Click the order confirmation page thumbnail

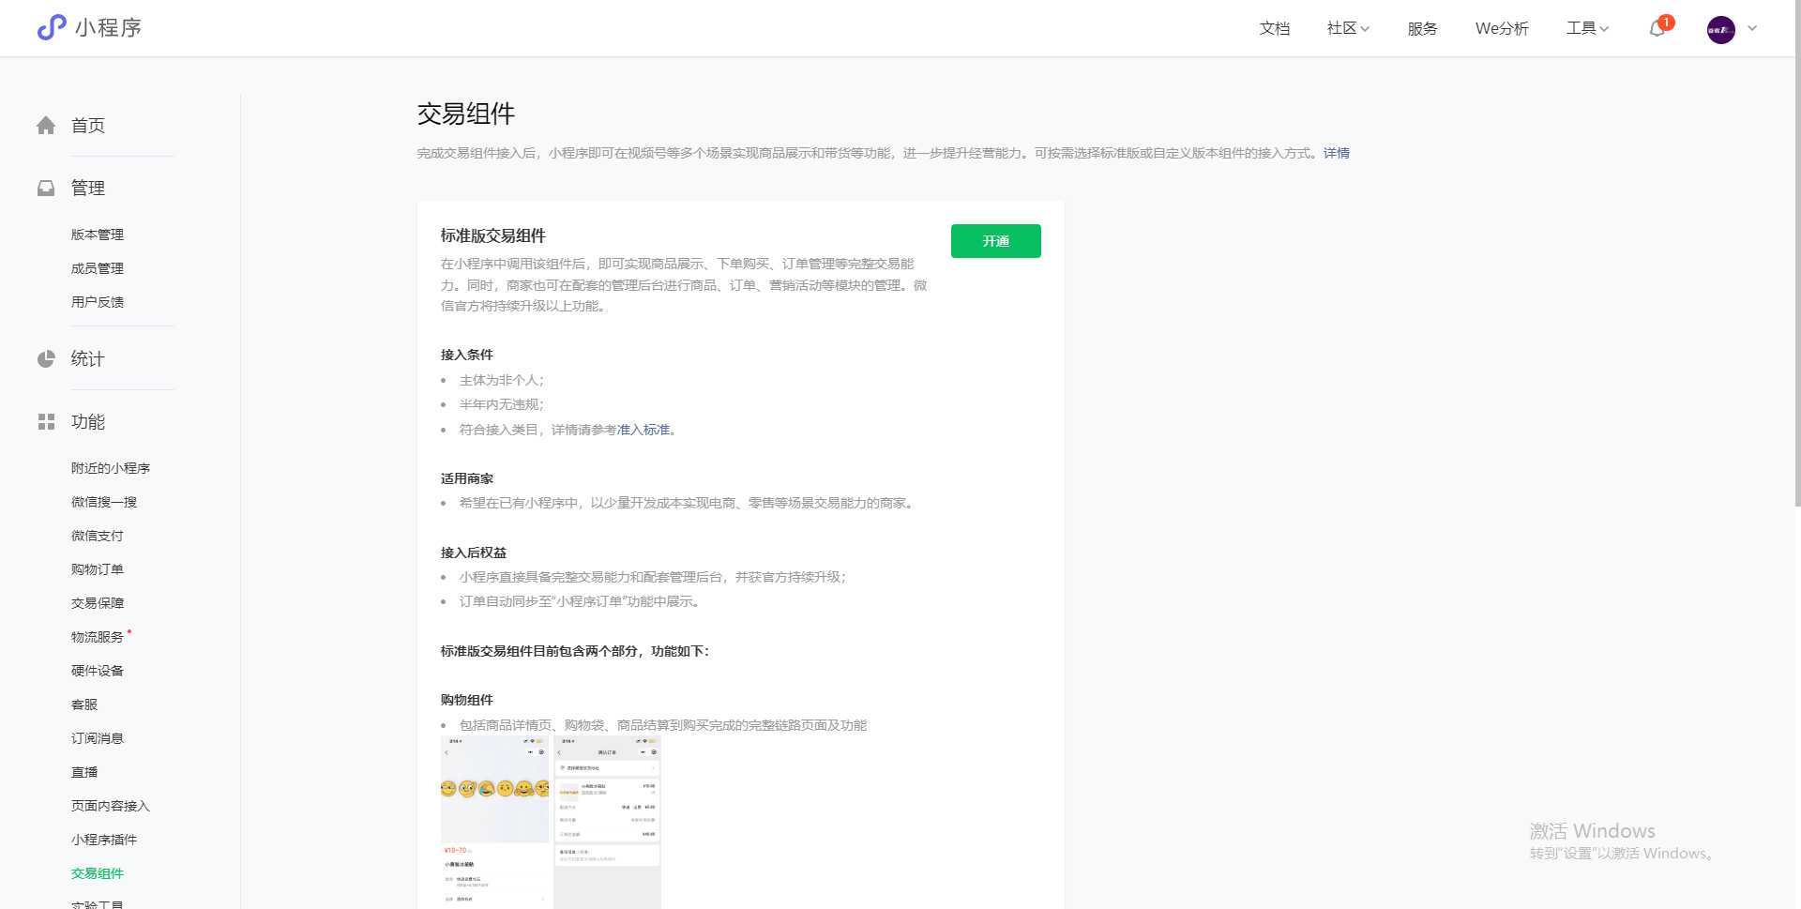tap(608, 822)
